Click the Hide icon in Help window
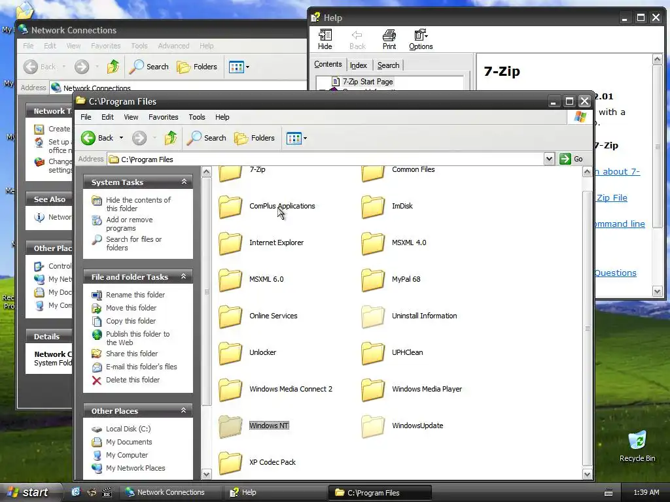 325,39
